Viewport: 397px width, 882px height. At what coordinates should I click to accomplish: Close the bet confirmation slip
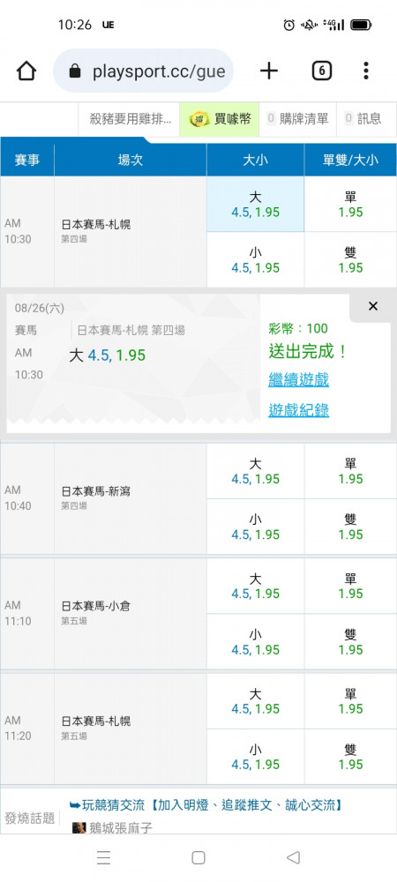pos(373,306)
